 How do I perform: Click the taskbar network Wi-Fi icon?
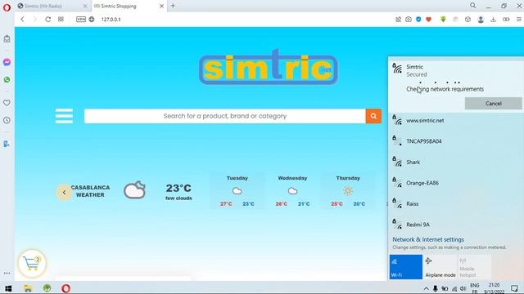tap(454, 288)
